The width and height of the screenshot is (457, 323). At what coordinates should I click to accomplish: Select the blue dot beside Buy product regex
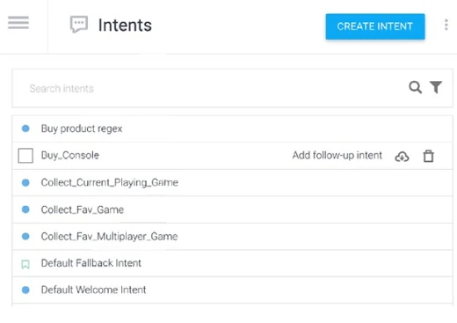point(25,128)
